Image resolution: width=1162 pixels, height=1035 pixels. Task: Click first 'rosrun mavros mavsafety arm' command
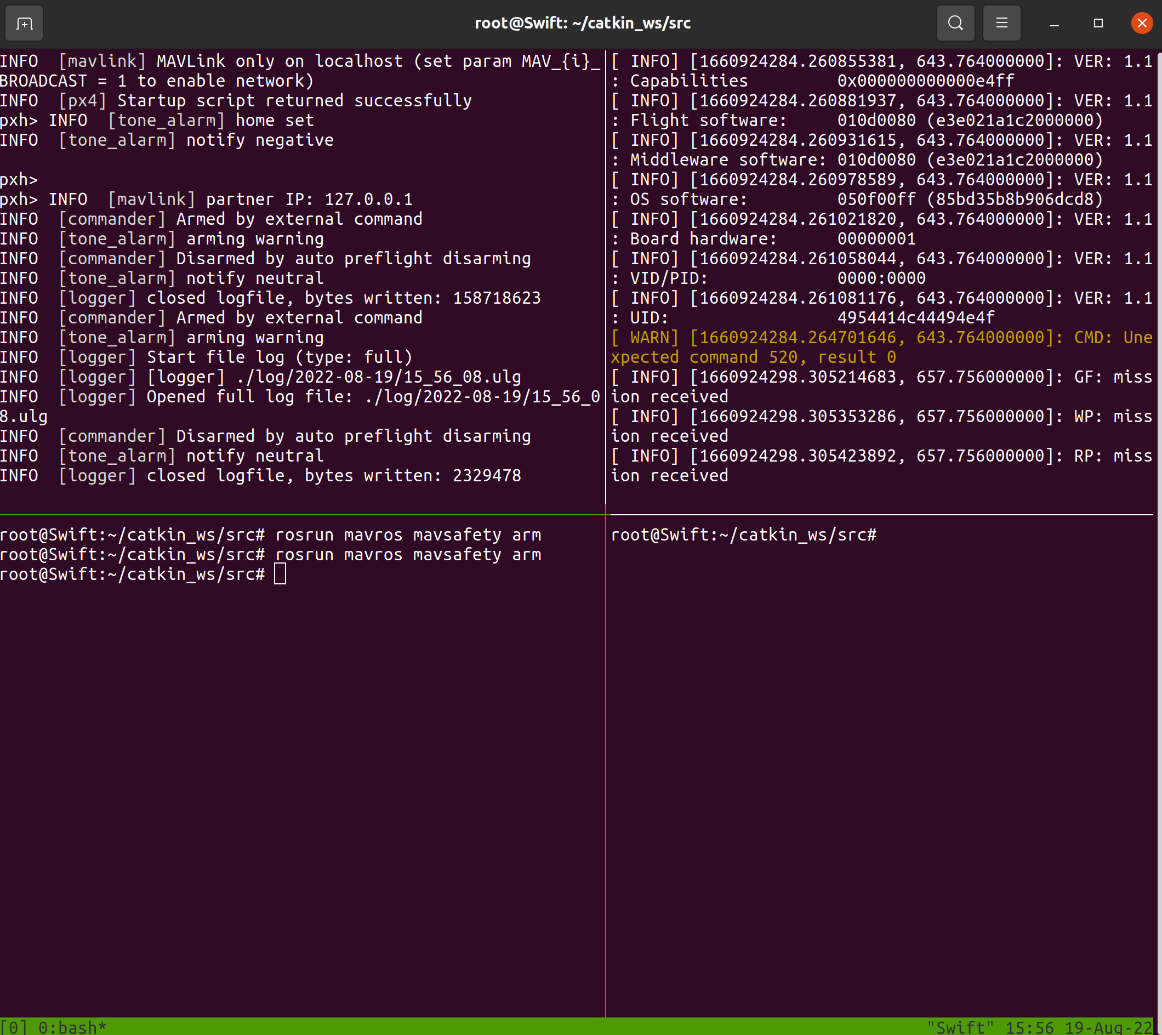tap(407, 535)
